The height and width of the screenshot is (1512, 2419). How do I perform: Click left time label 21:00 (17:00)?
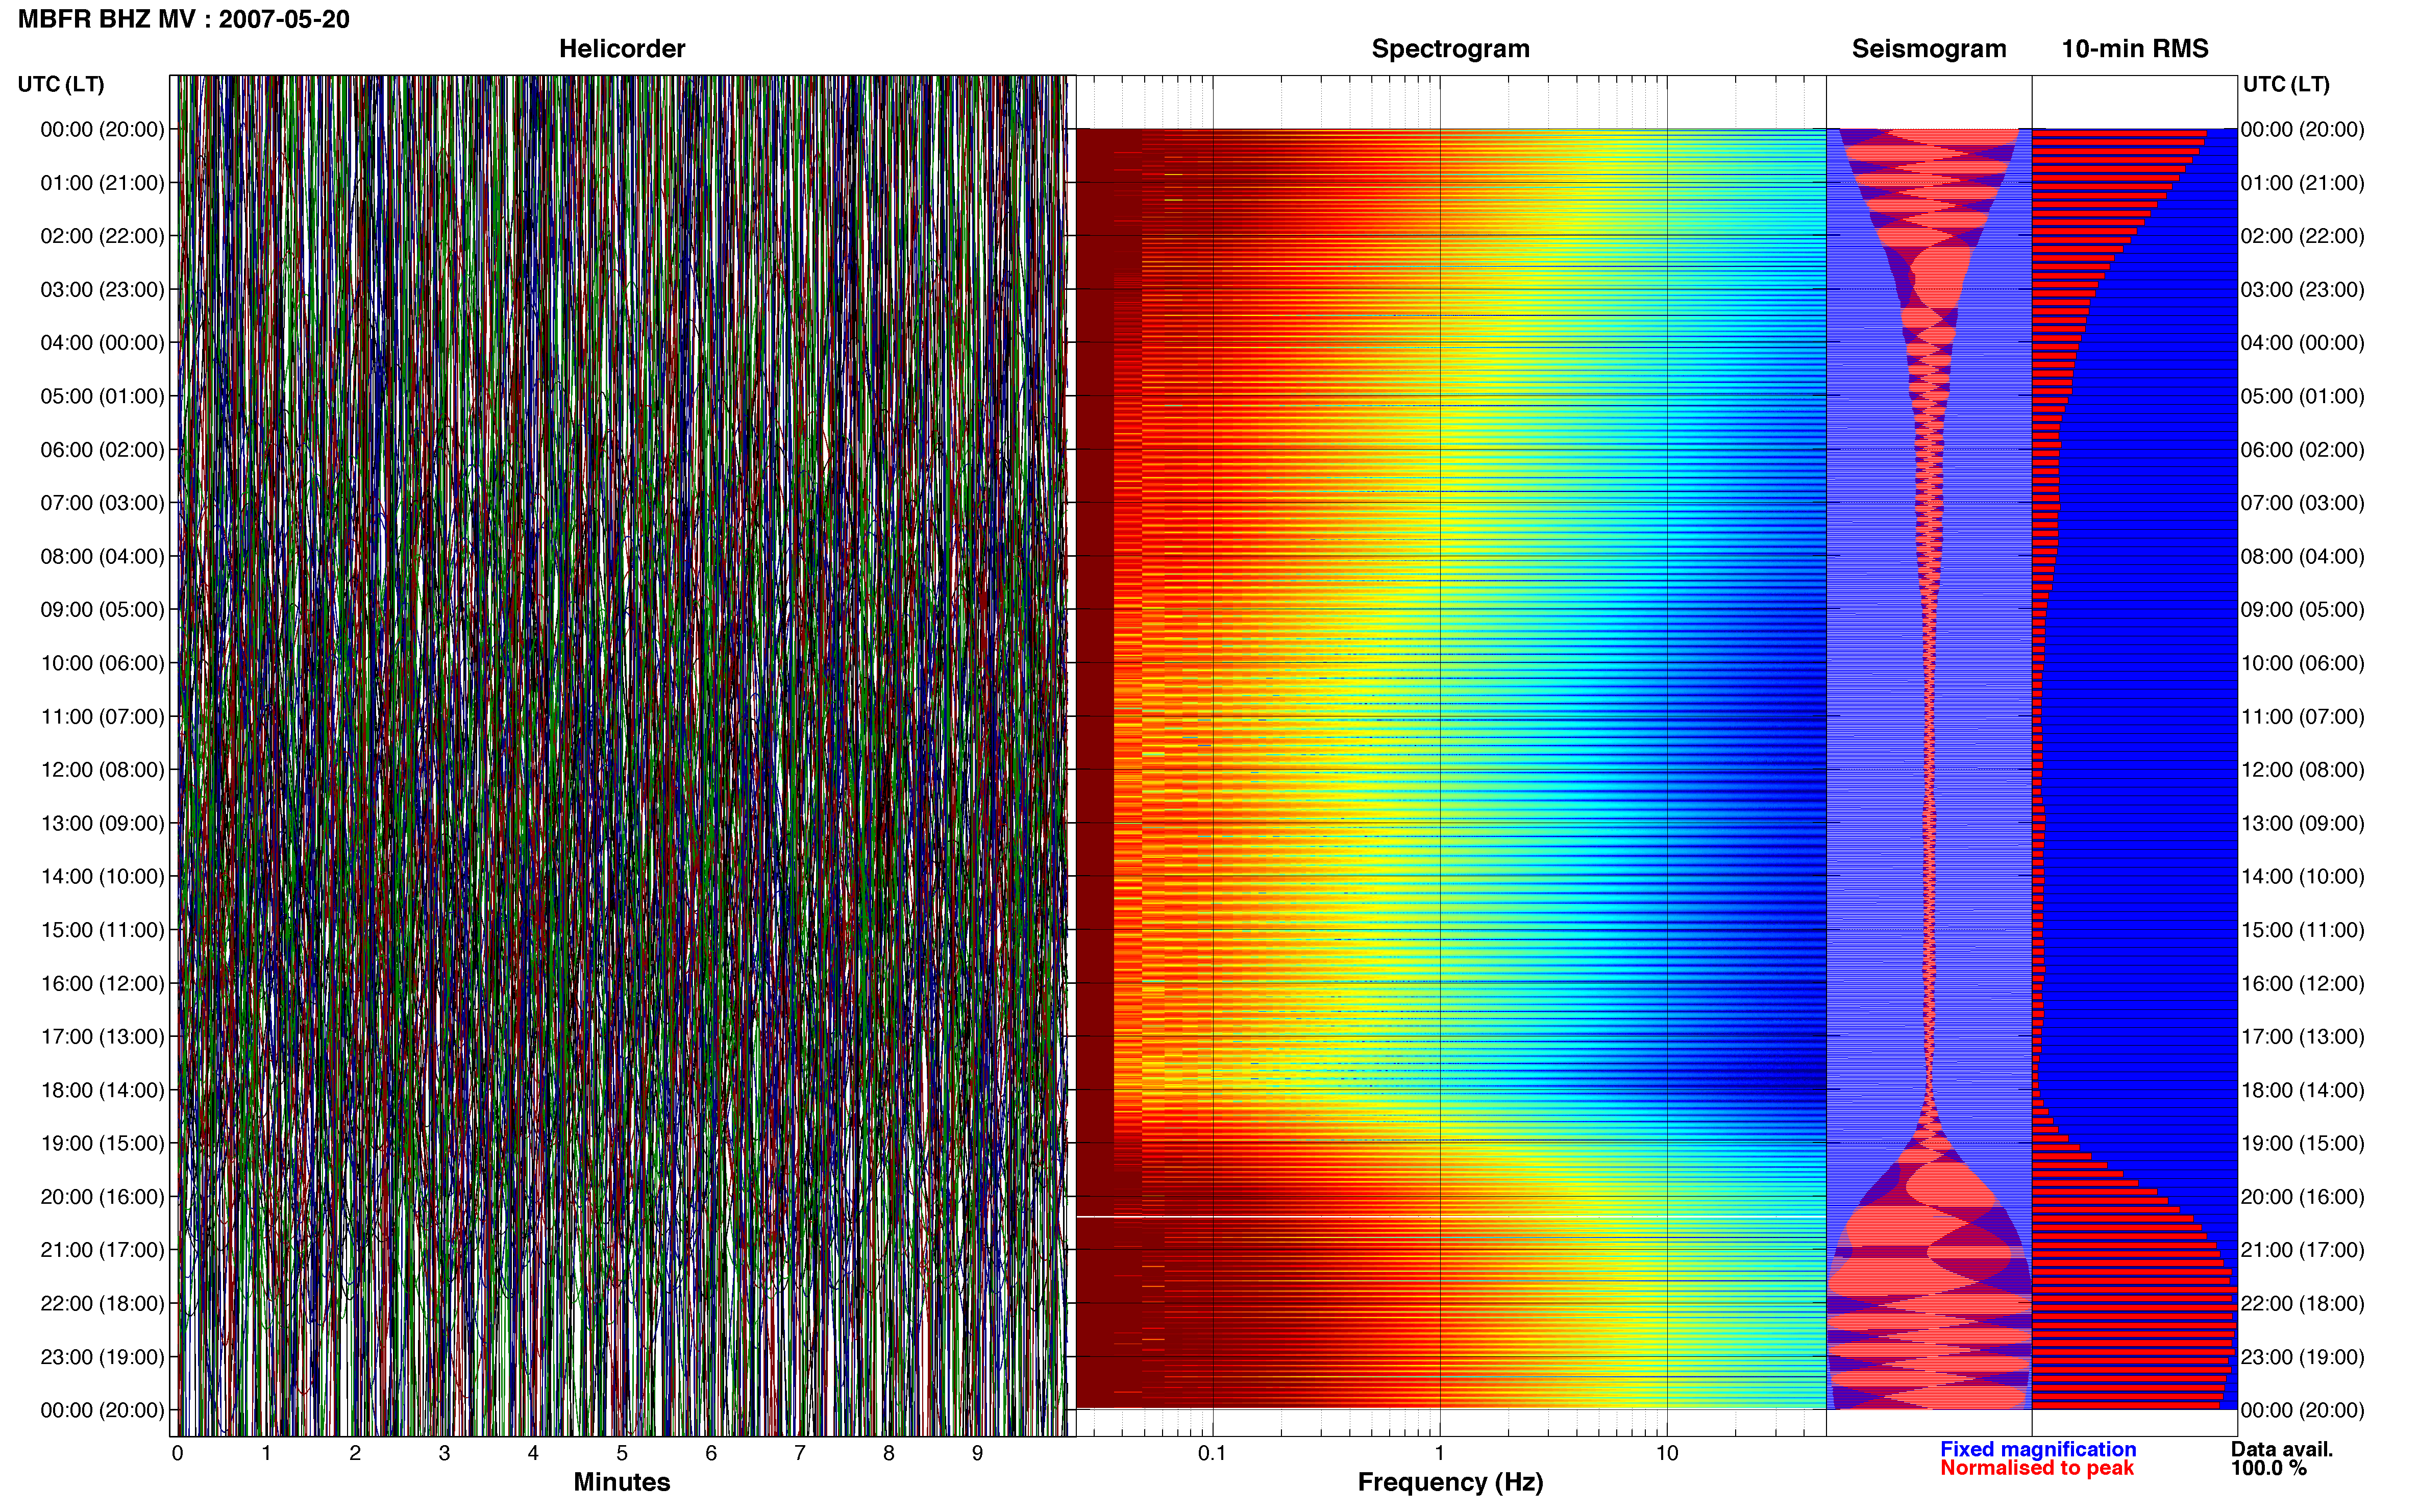[x=102, y=1250]
